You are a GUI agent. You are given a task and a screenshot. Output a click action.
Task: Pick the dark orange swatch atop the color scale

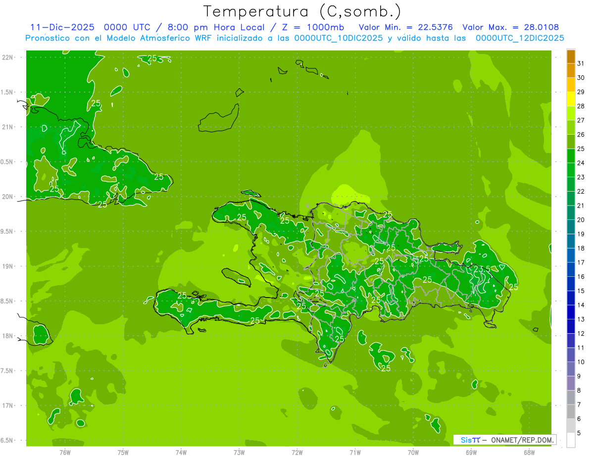click(571, 56)
